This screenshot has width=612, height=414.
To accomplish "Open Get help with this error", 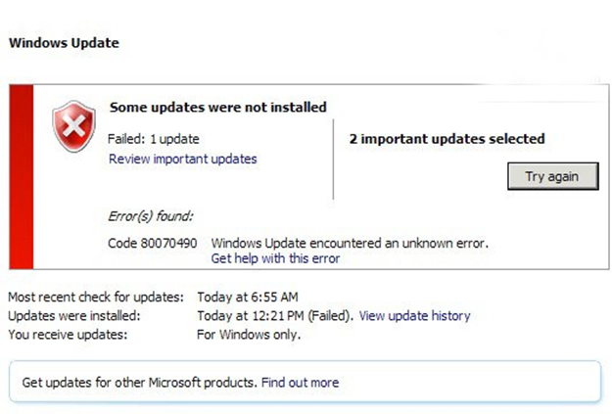I will tap(275, 258).
